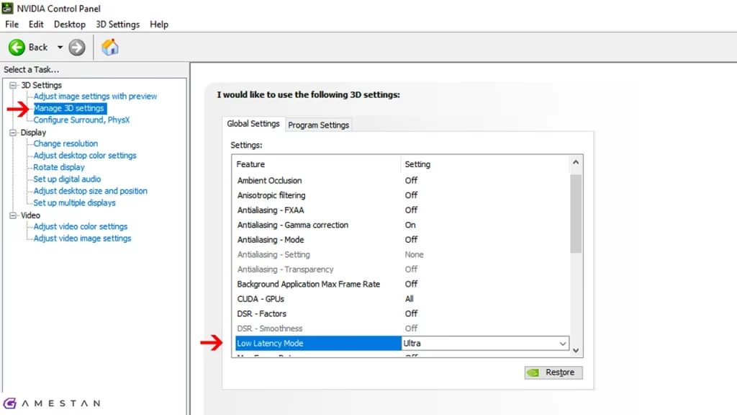Click the Restore button
This screenshot has height=415, width=737.
coord(553,372)
